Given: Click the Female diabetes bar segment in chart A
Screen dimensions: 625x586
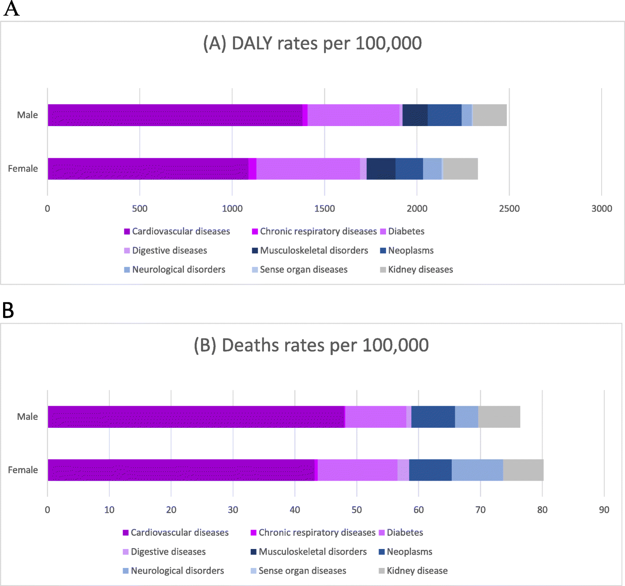Looking at the screenshot, I should (x=308, y=169).
